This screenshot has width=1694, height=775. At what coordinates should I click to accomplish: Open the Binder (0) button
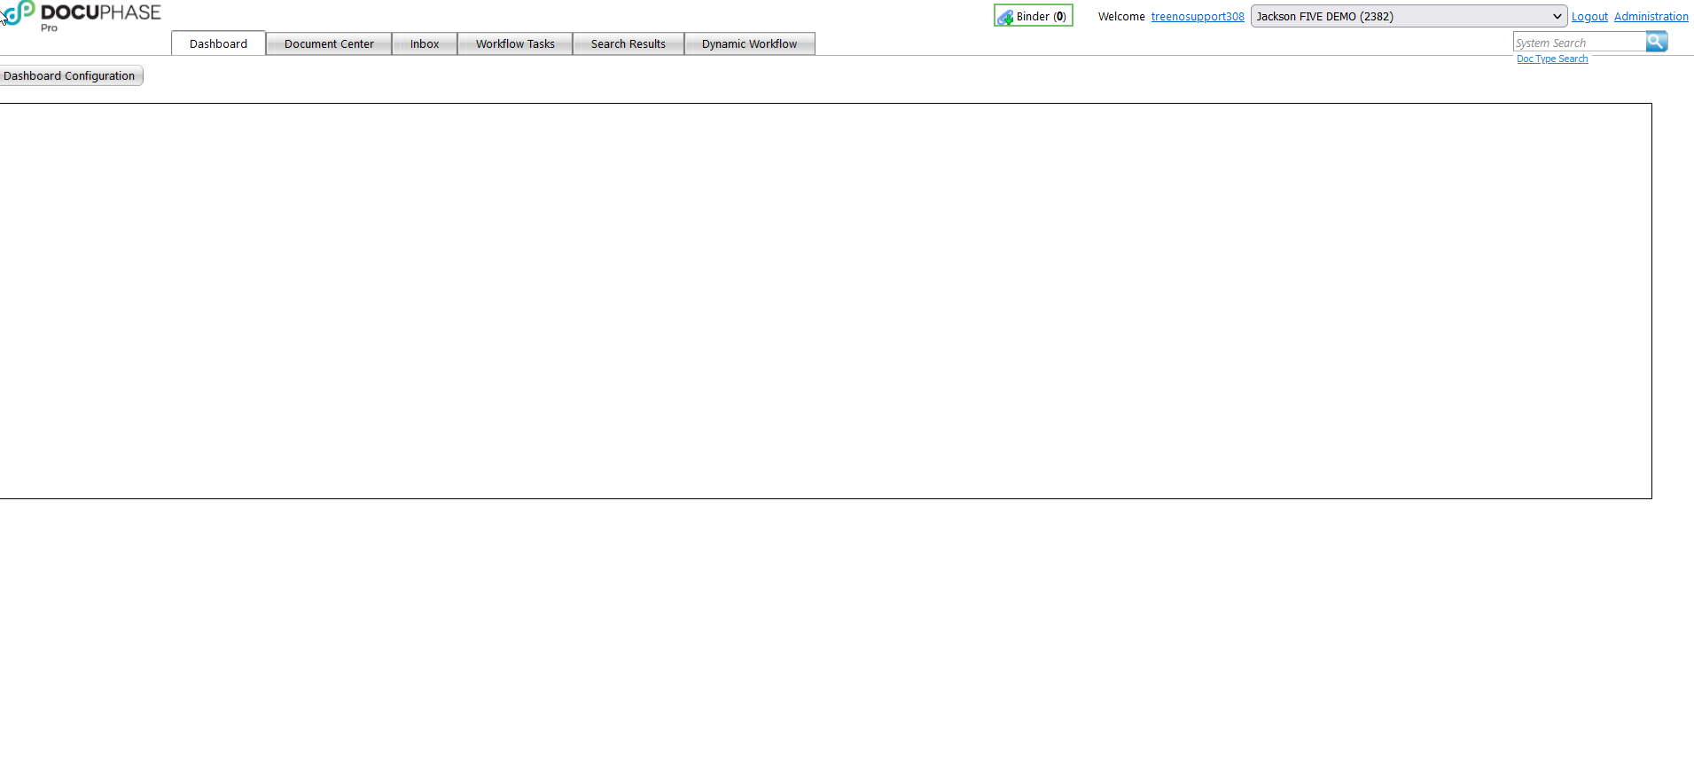pos(1033,16)
